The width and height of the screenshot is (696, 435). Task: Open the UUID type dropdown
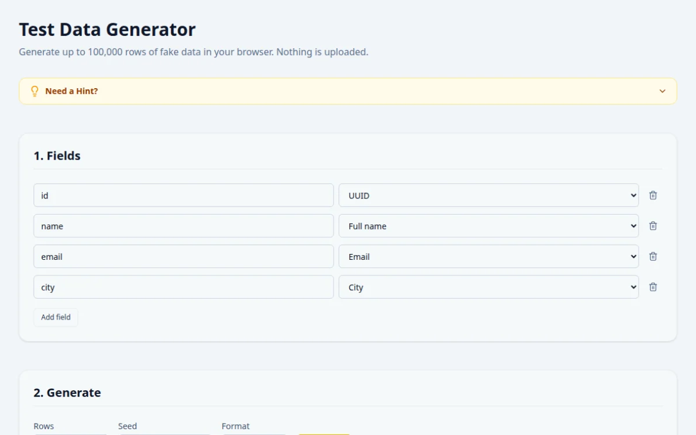(489, 195)
